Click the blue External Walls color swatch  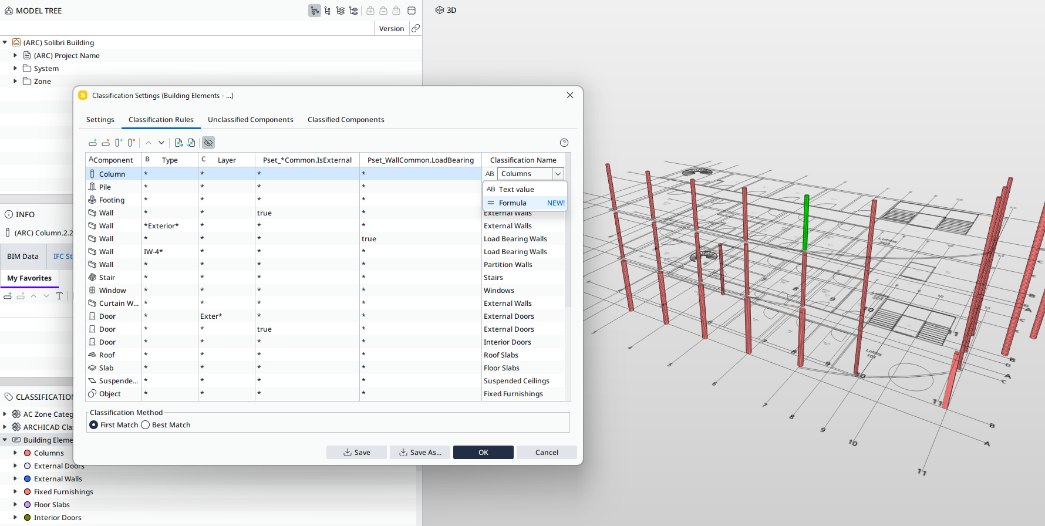(x=27, y=478)
